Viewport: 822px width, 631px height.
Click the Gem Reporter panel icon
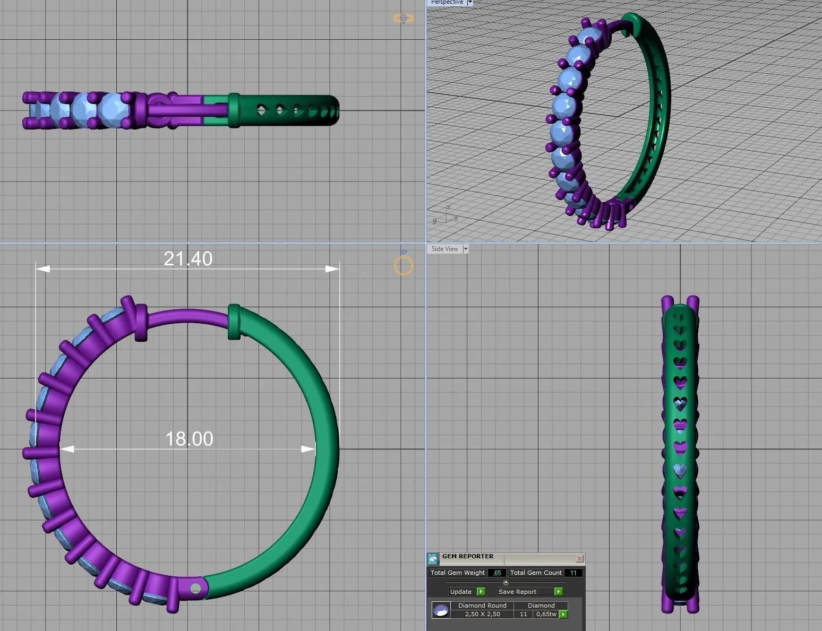pos(433,559)
